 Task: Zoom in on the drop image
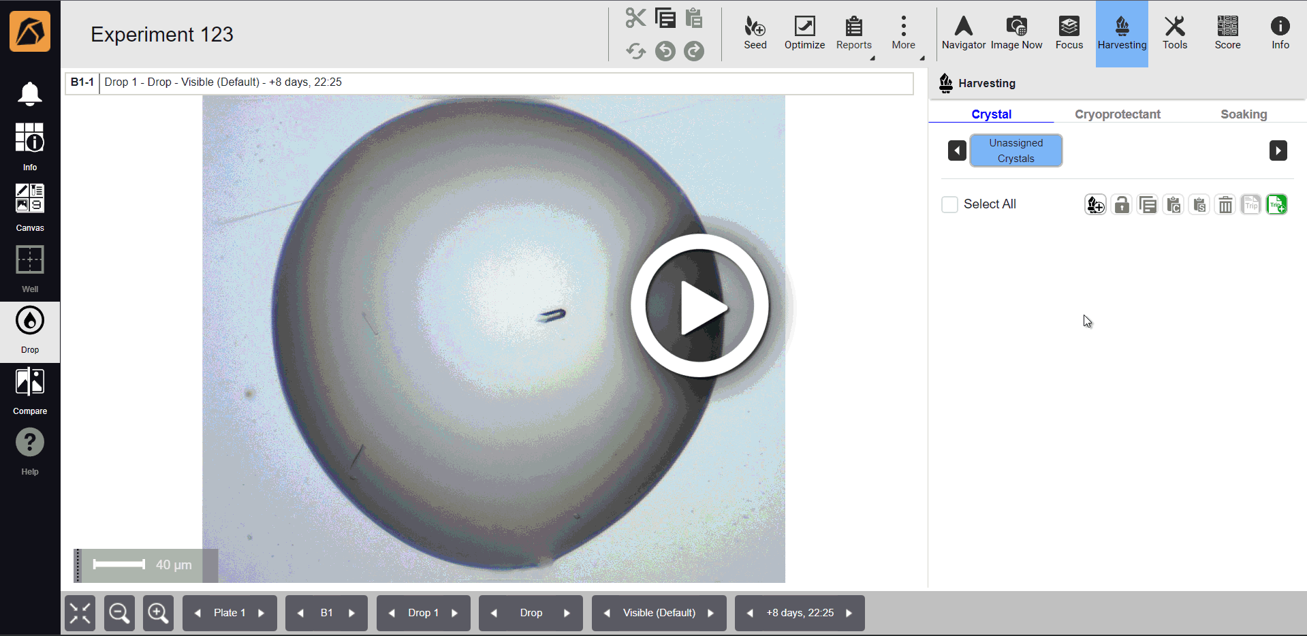(158, 613)
